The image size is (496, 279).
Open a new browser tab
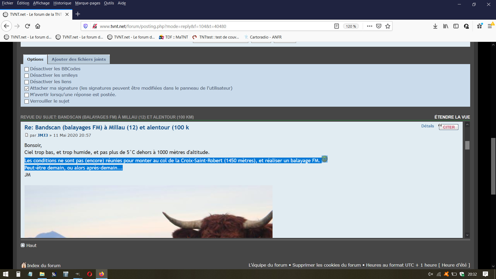(x=78, y=14)
